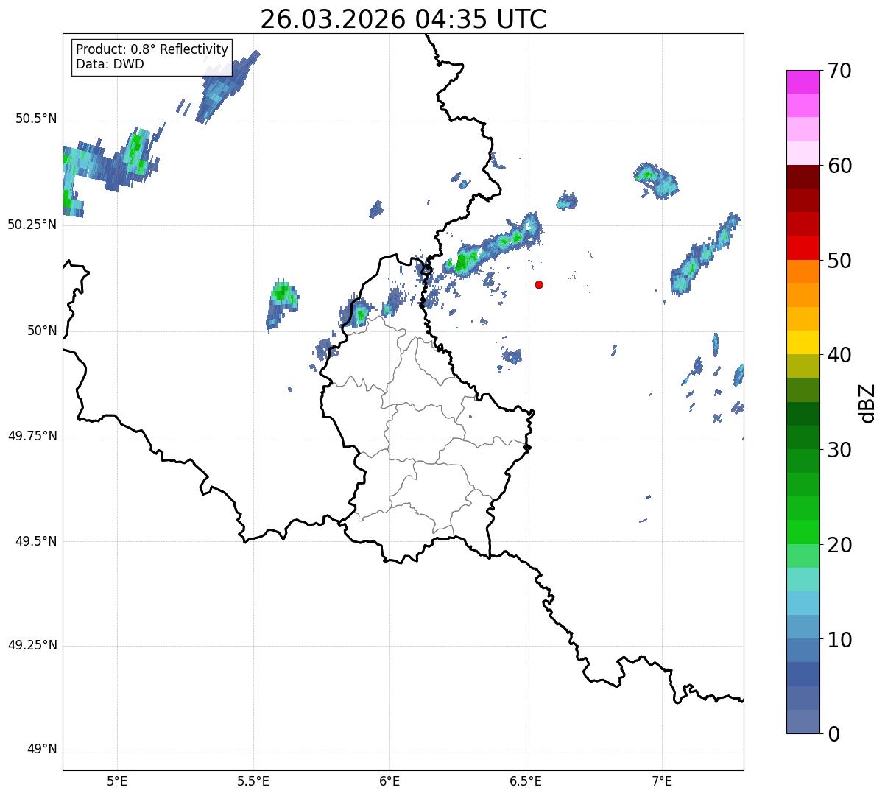
Task: Click the colorbar label 'dBZ'
Action: click(867, 402)
